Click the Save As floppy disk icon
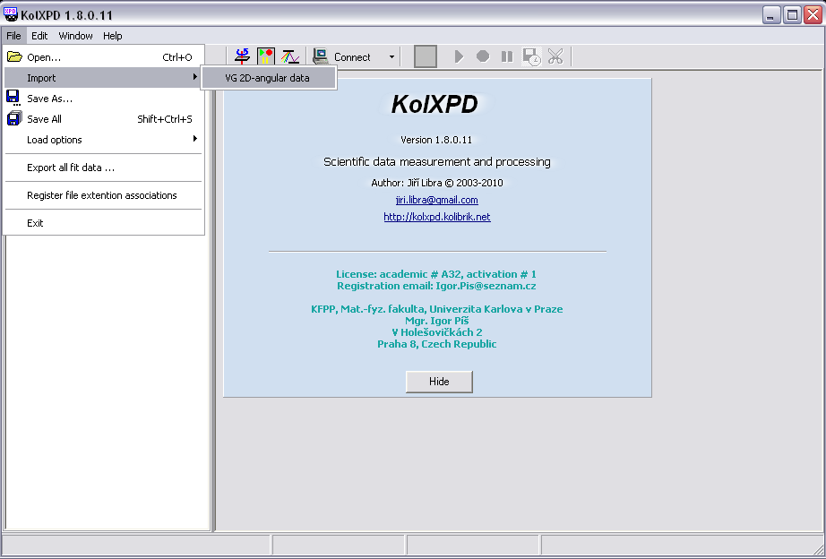This screenshot has height=559, width=826. 13,98
